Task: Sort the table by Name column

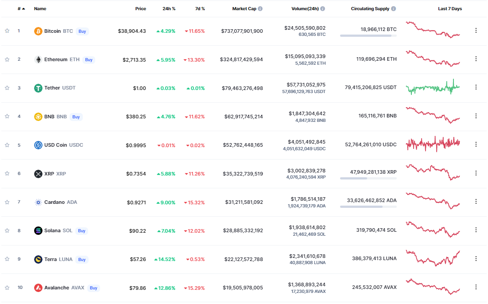Action: coord(40,9)
